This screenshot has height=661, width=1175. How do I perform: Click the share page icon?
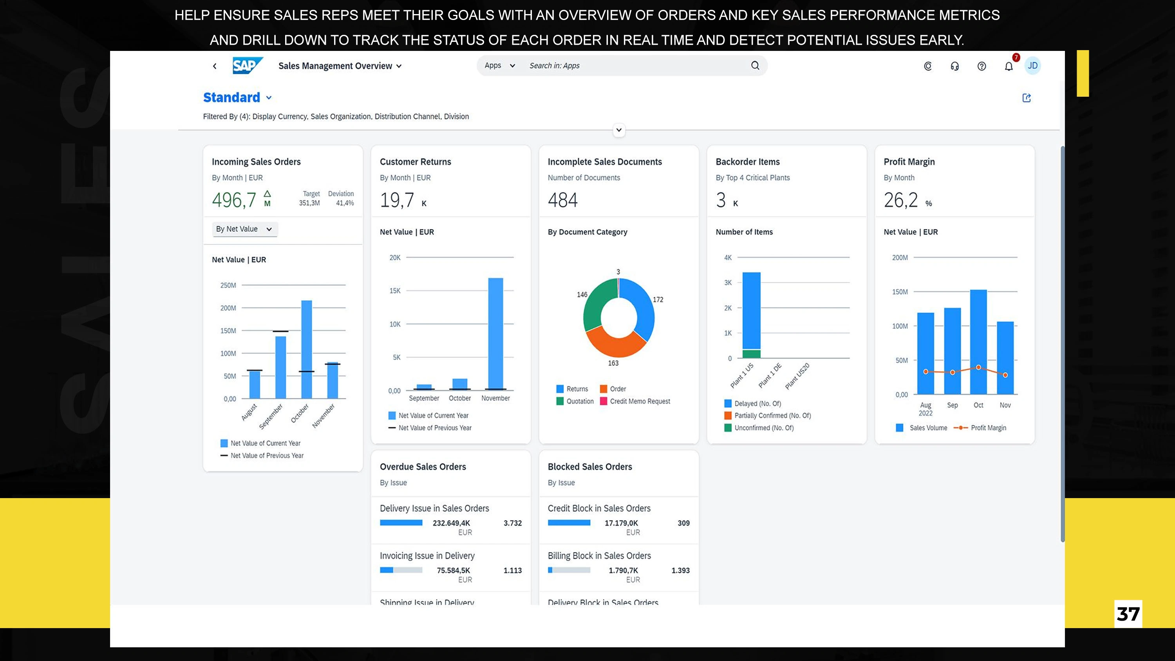pyautogui.click(x=1027, y=98)
